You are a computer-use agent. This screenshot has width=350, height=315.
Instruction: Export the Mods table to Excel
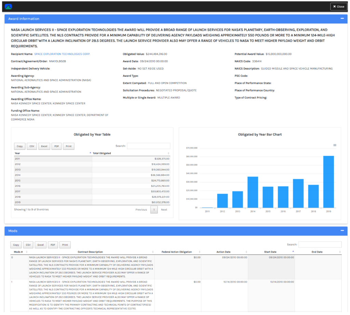pyautogui.click(x=41, y=245)
